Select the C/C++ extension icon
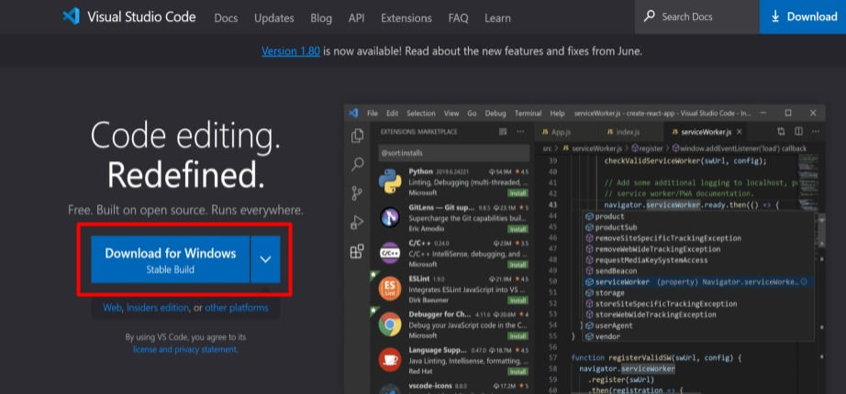 point(389,253)
